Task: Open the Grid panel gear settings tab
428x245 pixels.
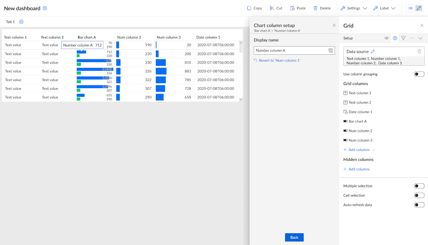Action: click(395, 38)
